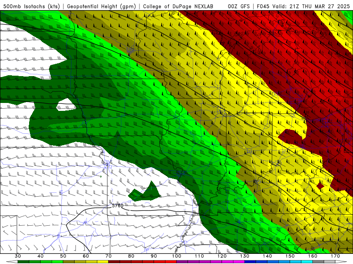Click the legend value 160
Screen dimensions: 353x264
point(313,256)
